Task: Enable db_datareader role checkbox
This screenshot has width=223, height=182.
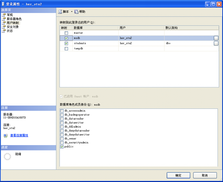Action: [x=62, y=119]
